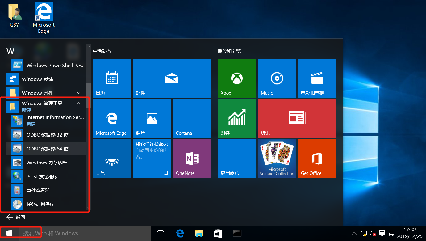Show hidden system tray icons
Screen dimensions: 426x241
pos(354,233)
